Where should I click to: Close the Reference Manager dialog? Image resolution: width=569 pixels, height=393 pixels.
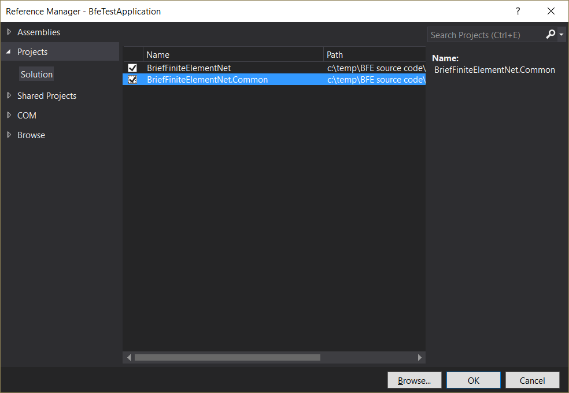551,11
